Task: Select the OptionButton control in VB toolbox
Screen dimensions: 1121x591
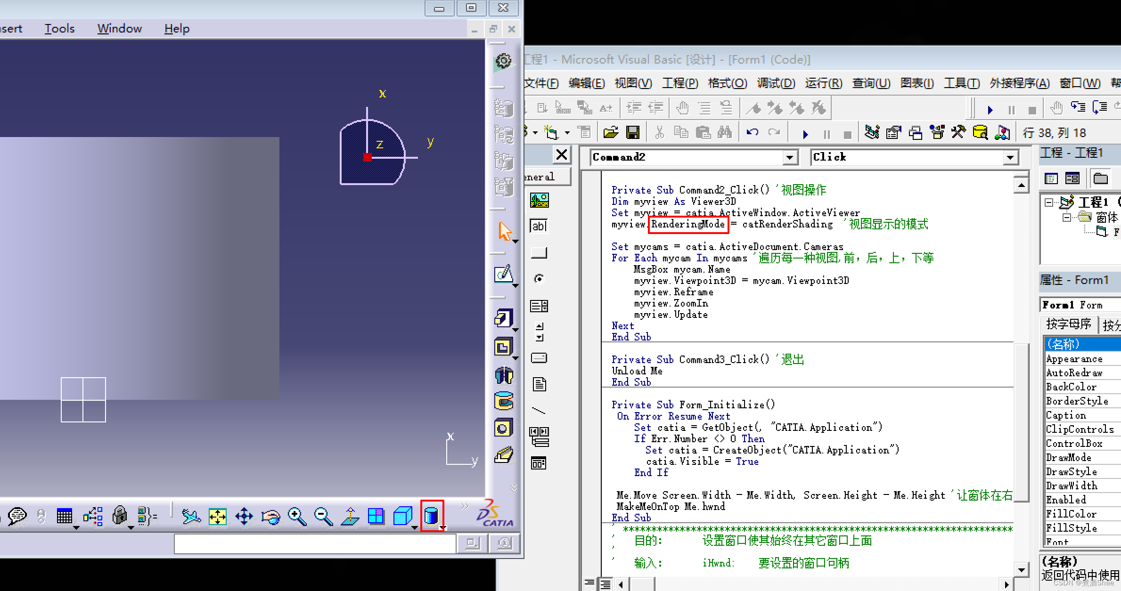Action: 540,279
